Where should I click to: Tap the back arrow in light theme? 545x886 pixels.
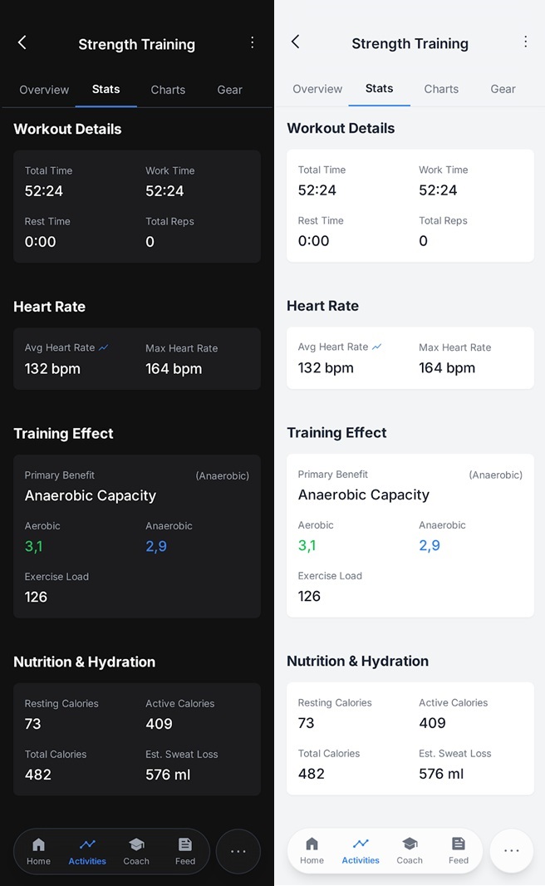tap(296, 42)
